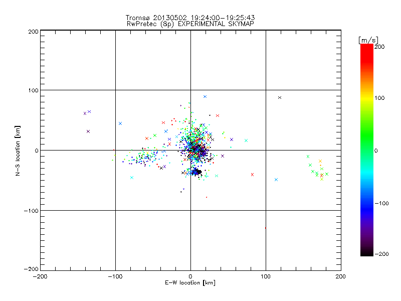Click the x-axis tick label '200'
The width and height of the screenshot is (401, 301).
point(341,276)
